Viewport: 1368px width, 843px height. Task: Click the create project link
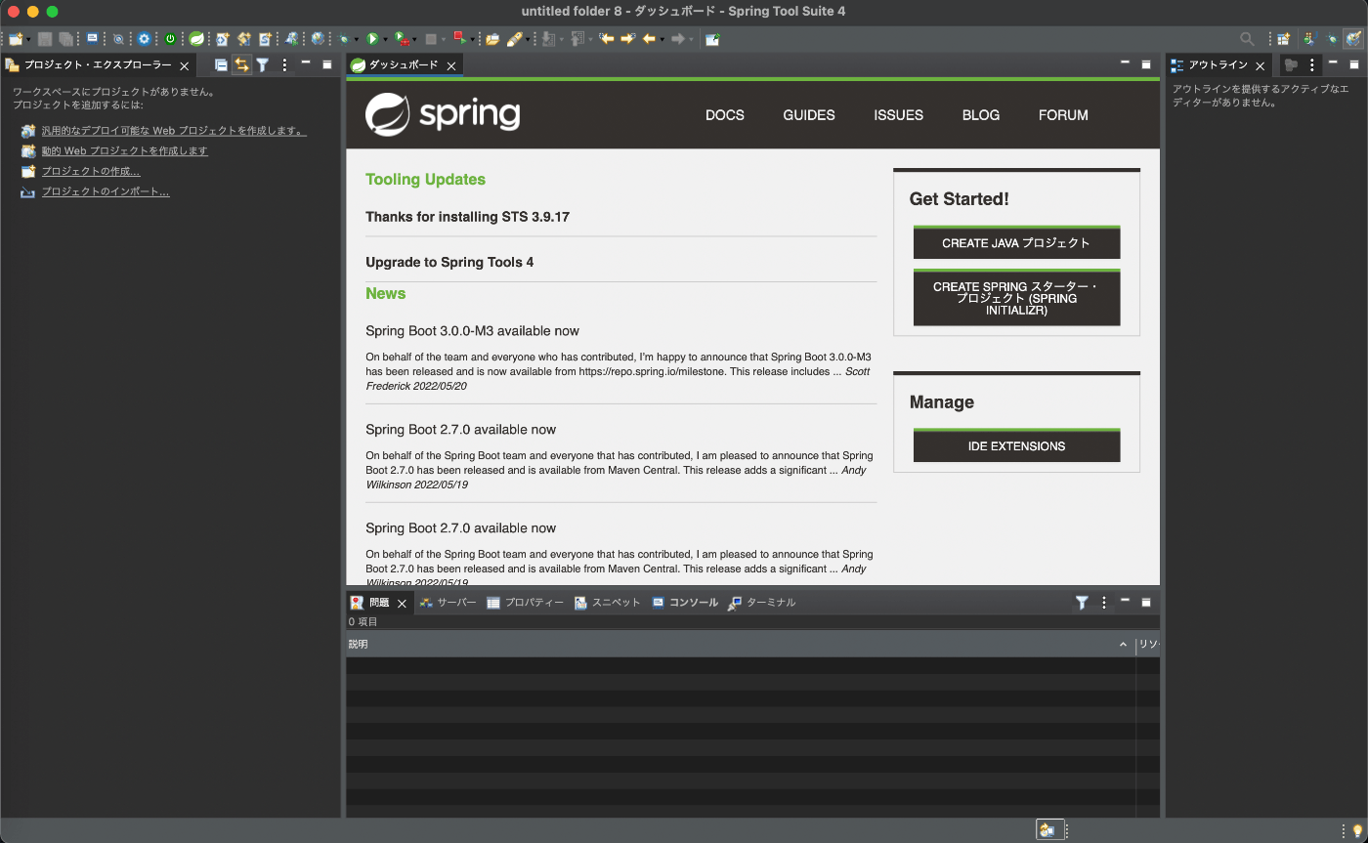(x=90, y=171)
